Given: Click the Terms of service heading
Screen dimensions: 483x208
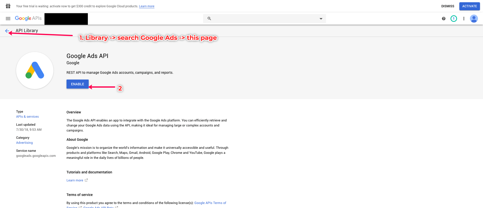Looking at the screenshot, I should click(80, 195).
